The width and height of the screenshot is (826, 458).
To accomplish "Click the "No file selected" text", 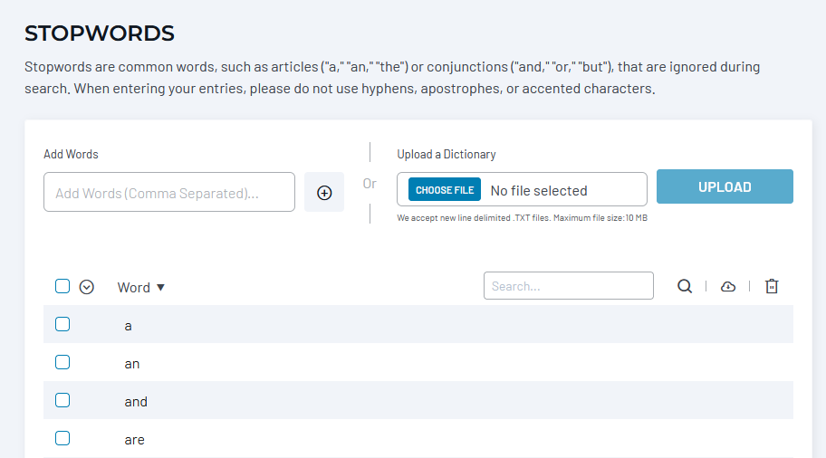I will (539, 190).
